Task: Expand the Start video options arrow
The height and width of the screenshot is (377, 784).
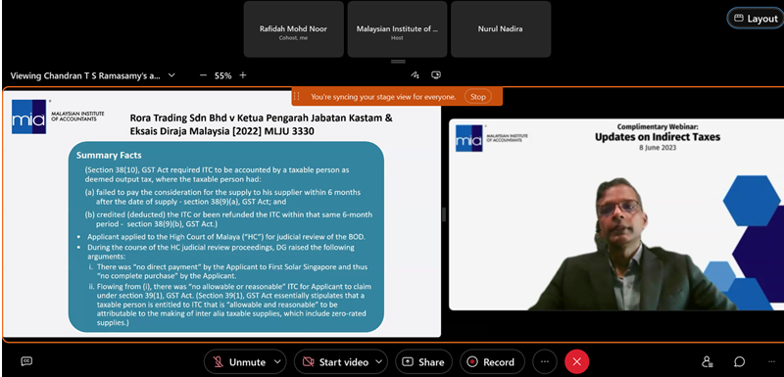Action: (378, 361)
